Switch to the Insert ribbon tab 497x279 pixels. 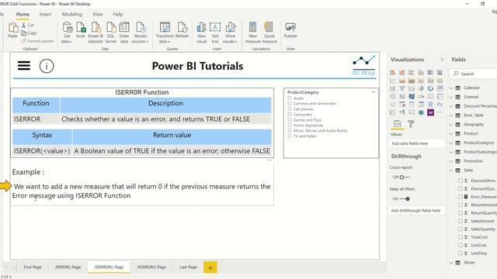coord(45,14)
